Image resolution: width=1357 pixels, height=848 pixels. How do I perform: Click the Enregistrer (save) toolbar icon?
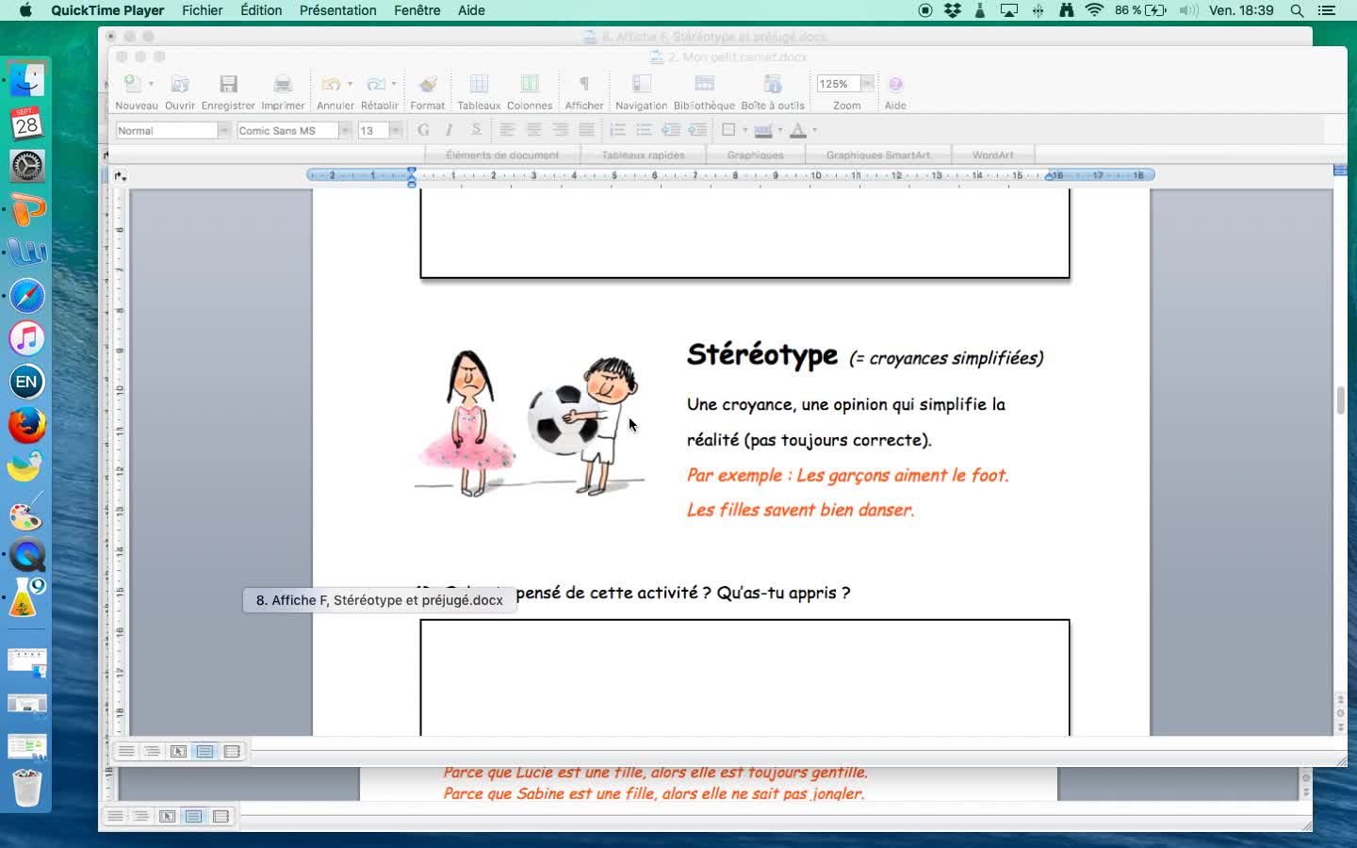(228, 85)
